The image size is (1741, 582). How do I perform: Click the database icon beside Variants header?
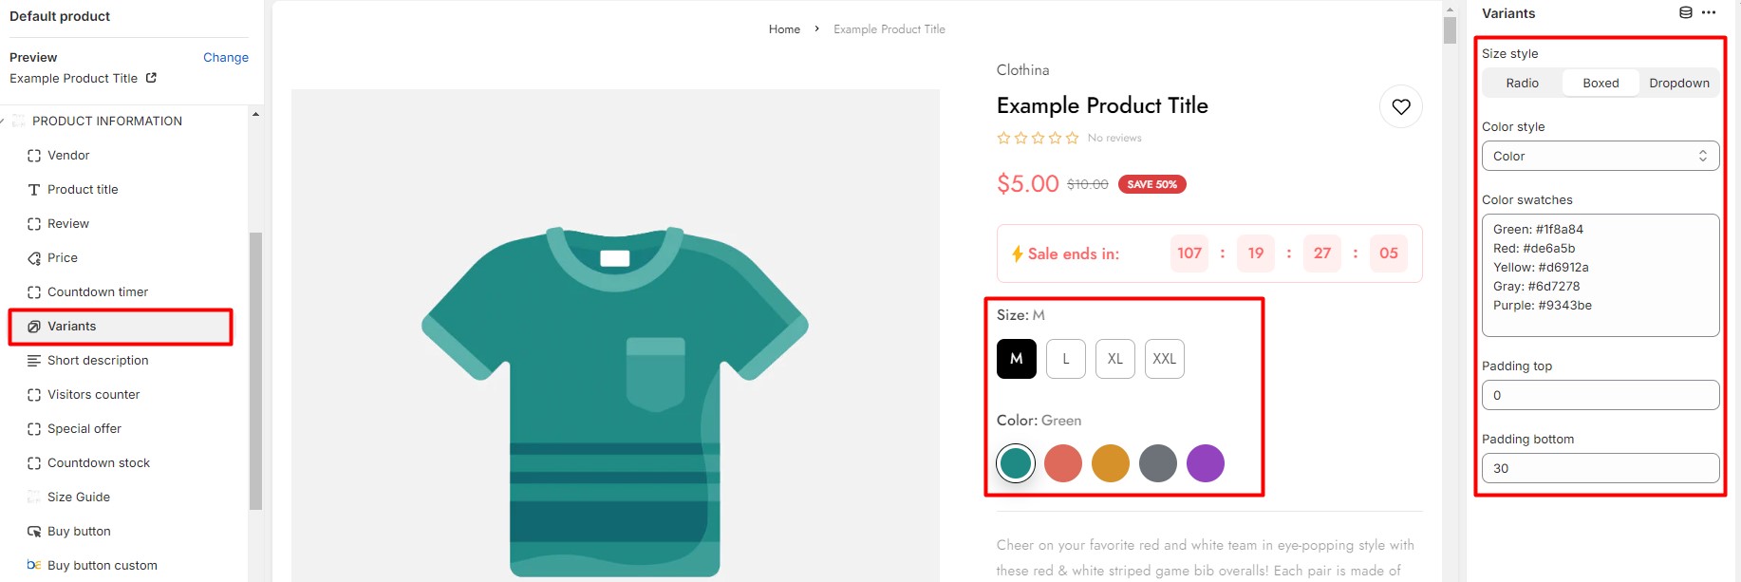click(x=1685, y=13)
